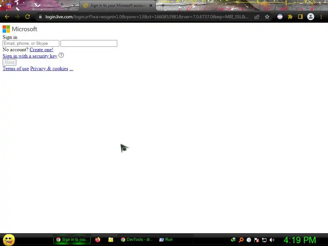The height and width of the screenshot is (246, 328).
Task: Open a new browser tab
Action: point(163,6)
